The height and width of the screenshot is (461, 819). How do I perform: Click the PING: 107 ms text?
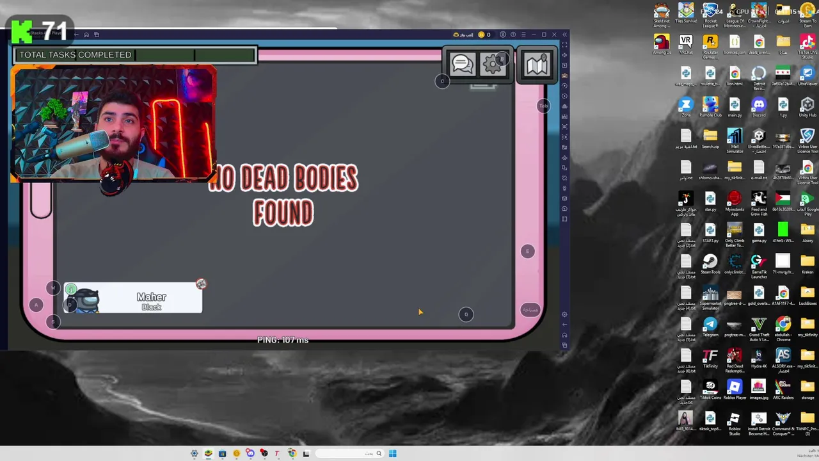[x=283, y=340]
